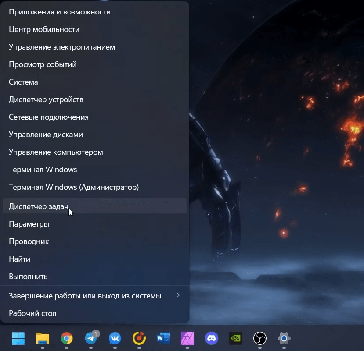The width and height of the screenshot is (364, 351).
Task: Launch Google Chrome from the taskbar
Action: point(67,338)
